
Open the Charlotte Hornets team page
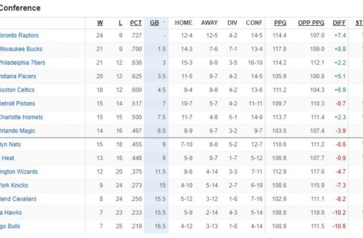tap(21, 118)
